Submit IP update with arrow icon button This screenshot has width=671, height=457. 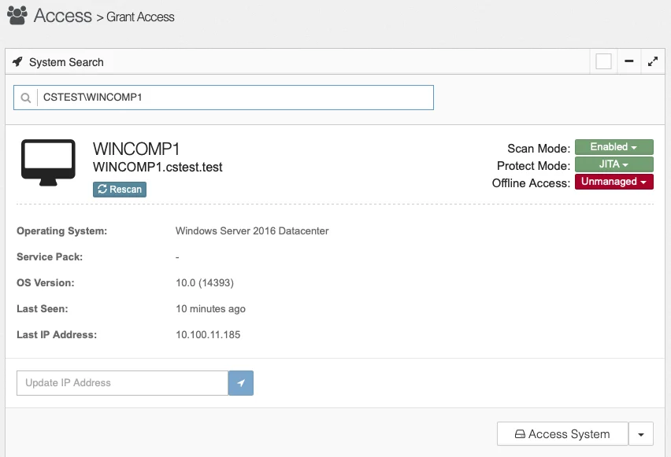coord(241,383)
